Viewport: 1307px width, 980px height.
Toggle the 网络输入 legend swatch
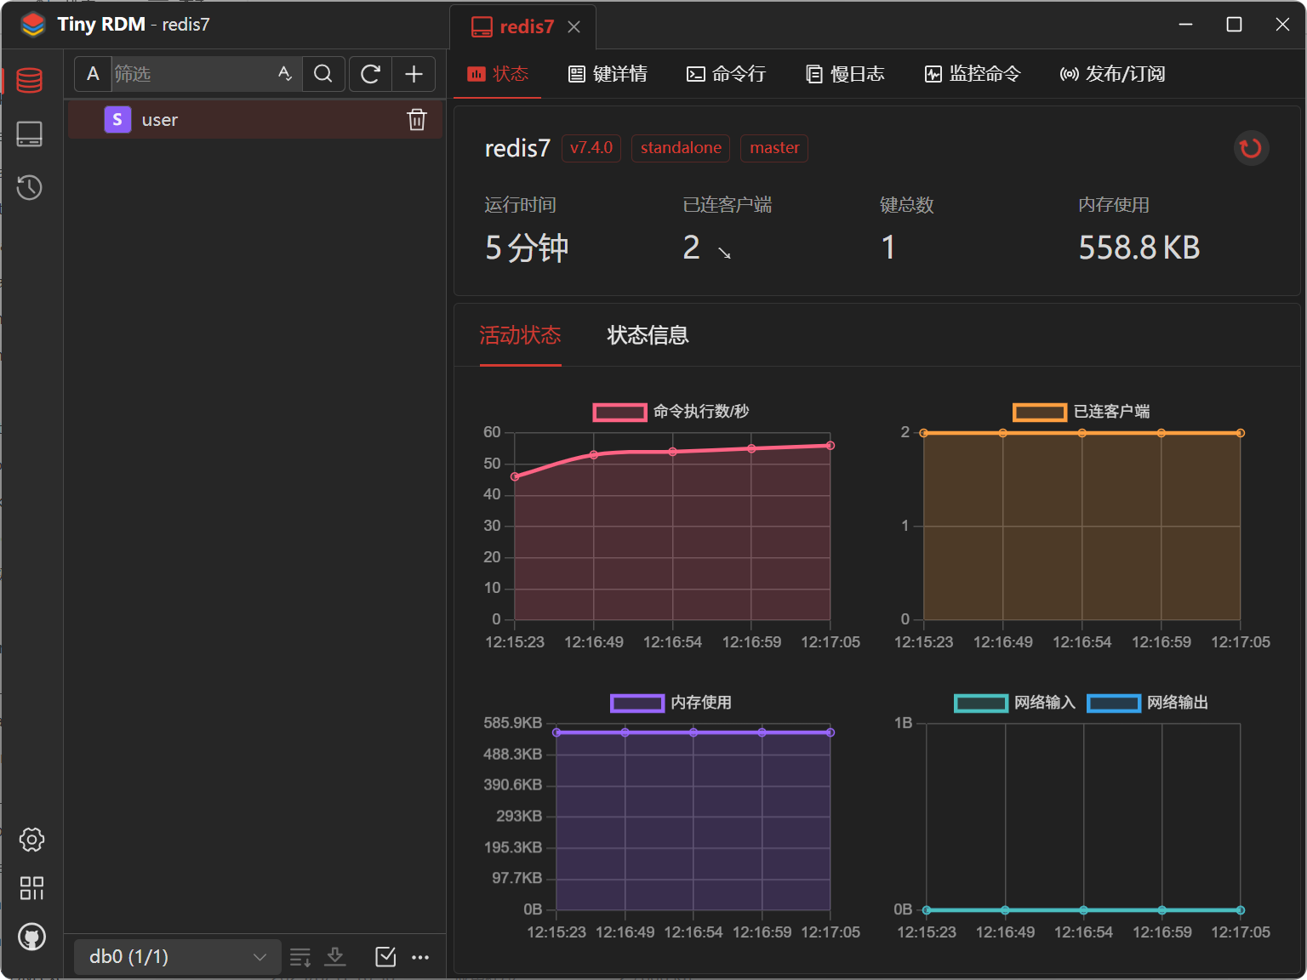[x=981, y=704]
